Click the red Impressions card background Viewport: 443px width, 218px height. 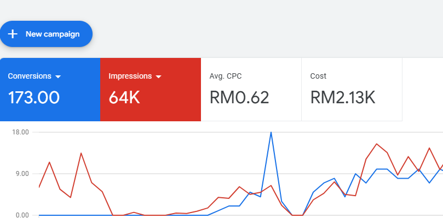[x=151, y=90]
